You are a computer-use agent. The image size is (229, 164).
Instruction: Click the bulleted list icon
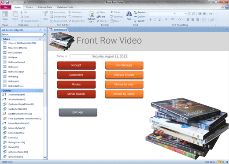coord(189,14)
